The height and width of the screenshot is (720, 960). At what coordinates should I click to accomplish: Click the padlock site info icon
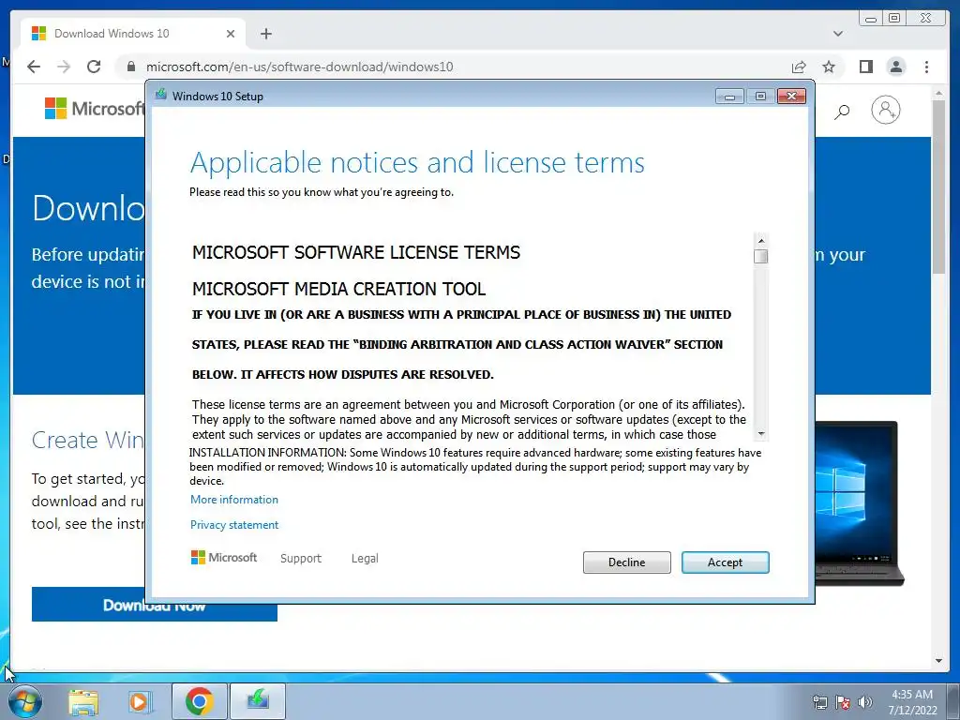click(x=131, y=67)
